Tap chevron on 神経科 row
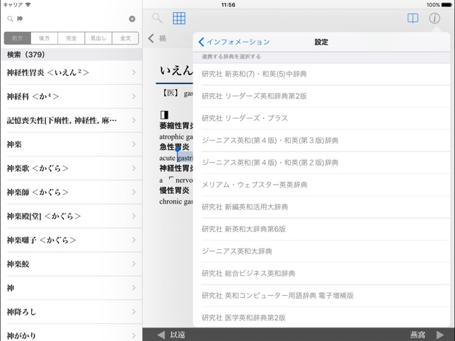The image size is (455, 341). click(x=134, y=96)
